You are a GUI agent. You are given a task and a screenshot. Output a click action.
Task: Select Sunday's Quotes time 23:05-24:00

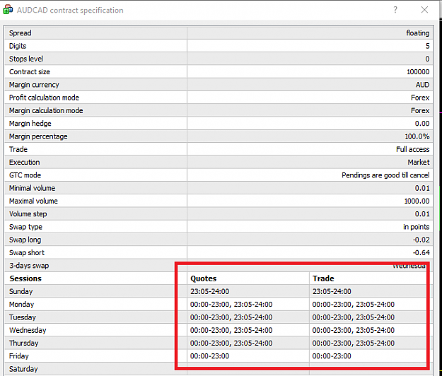[x=209, y=291]
